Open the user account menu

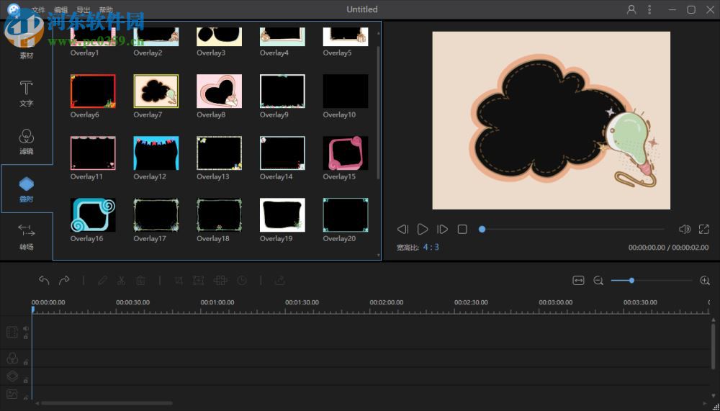(x=631, y=9)
